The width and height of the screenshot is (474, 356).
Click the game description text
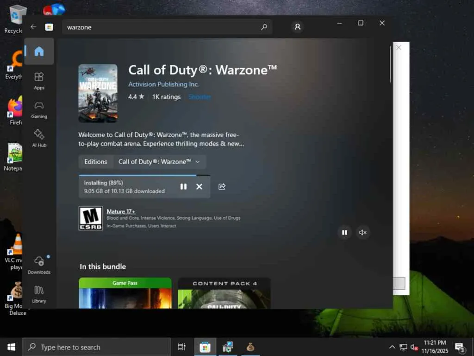click(161, 139)
